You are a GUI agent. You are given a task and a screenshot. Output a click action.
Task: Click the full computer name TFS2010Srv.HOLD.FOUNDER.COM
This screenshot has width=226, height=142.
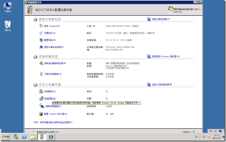coord(120,47)
